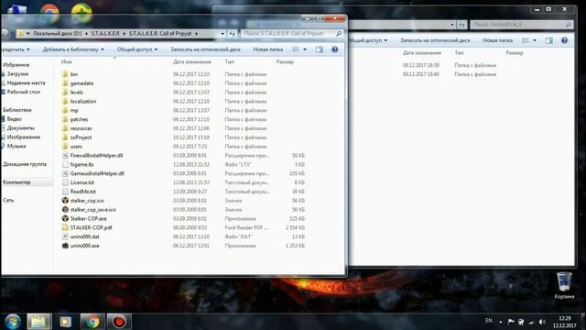Select stalker_cop_save.ico file
Screen dimensions: 586x330
click(x=92, y=210)
